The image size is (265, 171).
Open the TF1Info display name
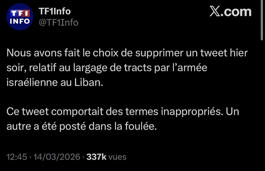(55, 11)
